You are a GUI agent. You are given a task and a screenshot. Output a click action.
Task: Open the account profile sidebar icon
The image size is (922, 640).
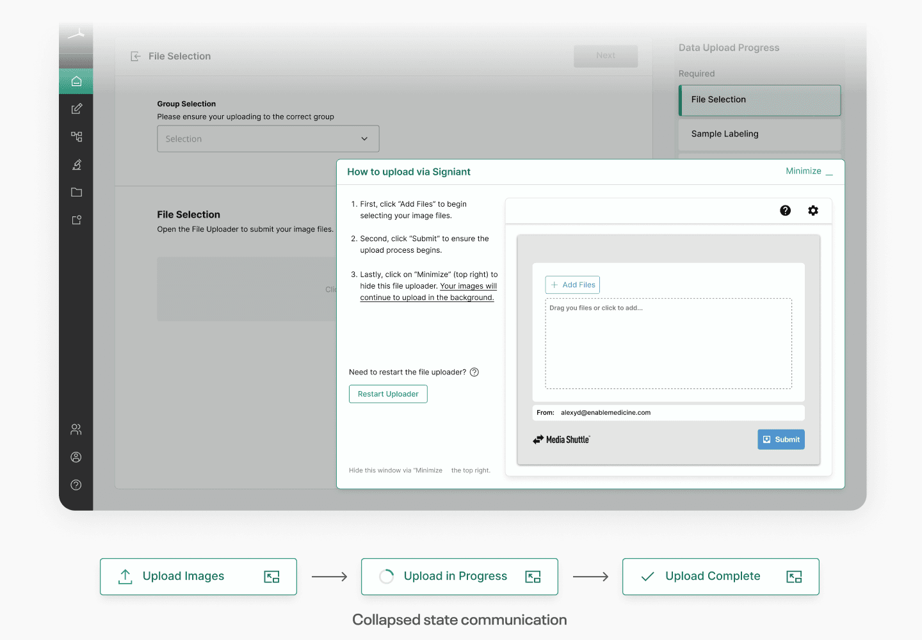[x=76, y=457]
